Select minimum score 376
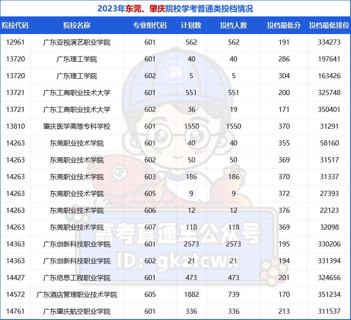Screen dimensions: 351x320 coord(284,210)
